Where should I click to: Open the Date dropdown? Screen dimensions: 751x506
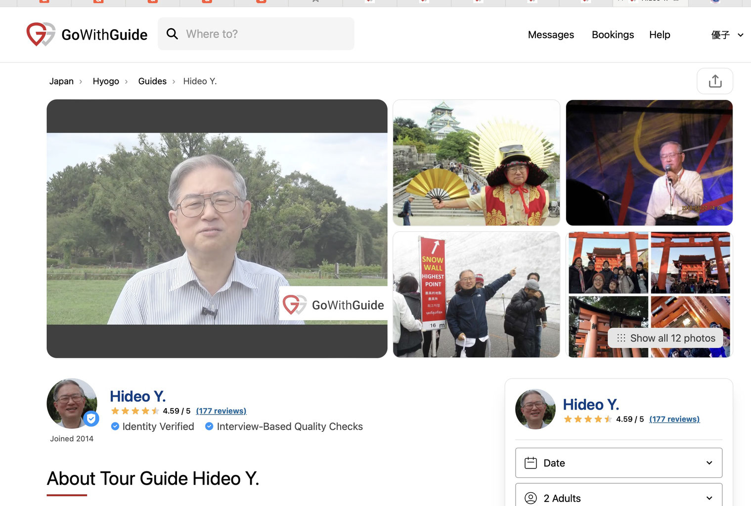pos(618,463)
